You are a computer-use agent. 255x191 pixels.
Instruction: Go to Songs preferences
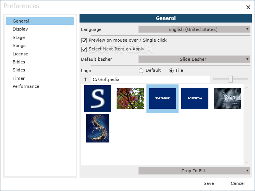[x=40, y=45]
